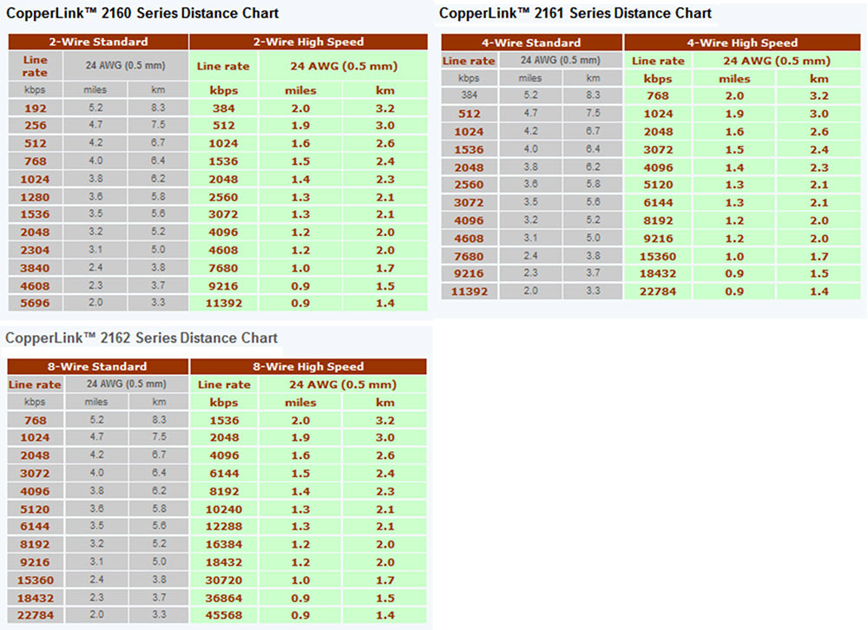Select the 30720 kbps line rate cell

click(x=224, y=581)
